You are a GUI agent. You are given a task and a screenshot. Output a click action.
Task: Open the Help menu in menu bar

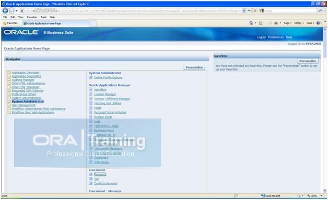coord(52,17)
